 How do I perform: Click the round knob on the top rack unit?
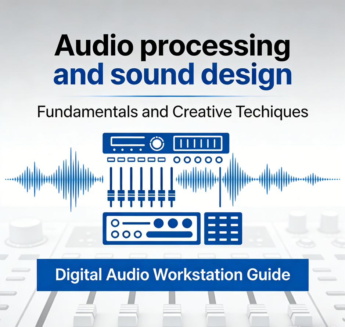[x=157, y=143]
